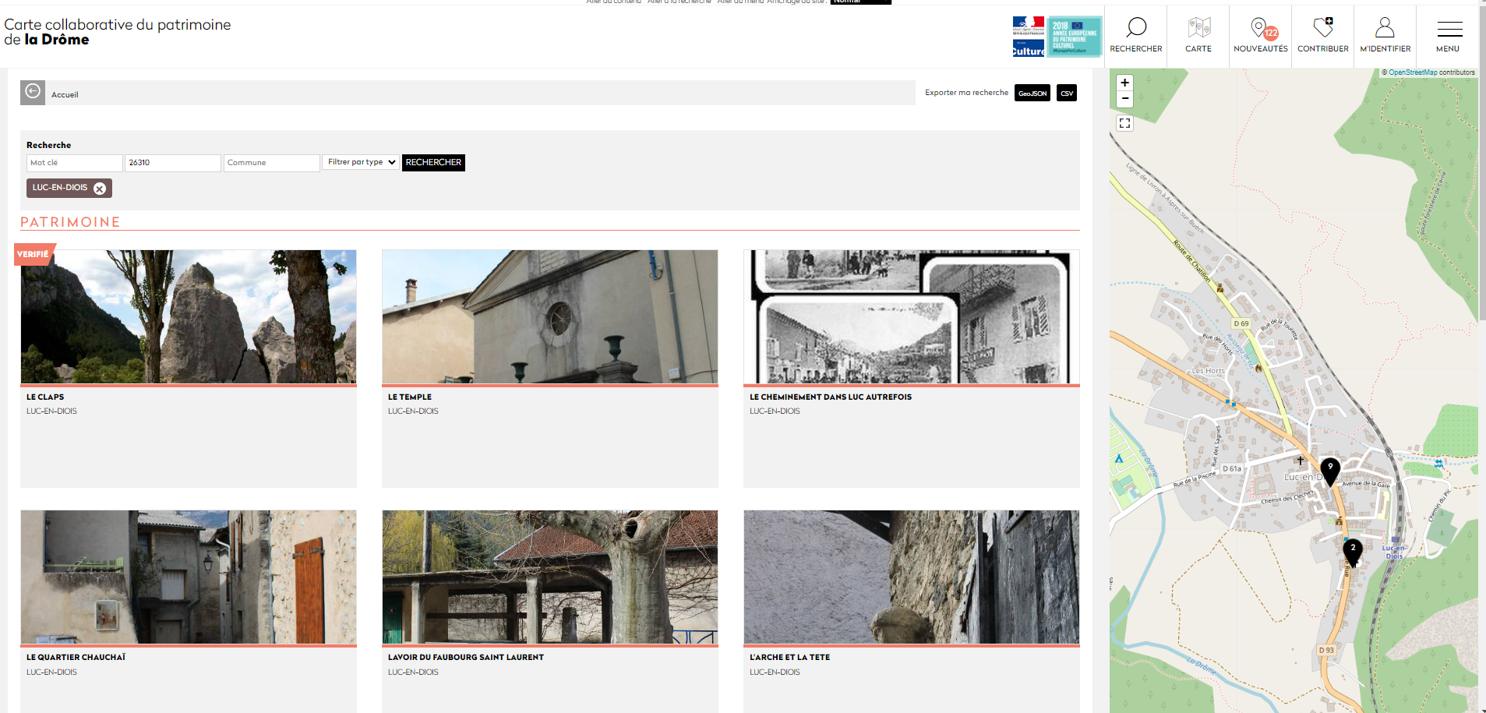Click the LE QUARTIER CHAUCHAÏ title
The image size is (1486, 713).
[76, 658]
